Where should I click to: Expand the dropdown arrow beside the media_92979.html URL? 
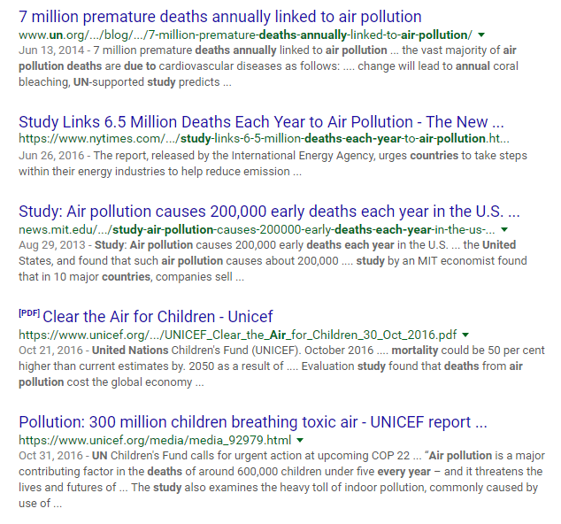point(300,440)
